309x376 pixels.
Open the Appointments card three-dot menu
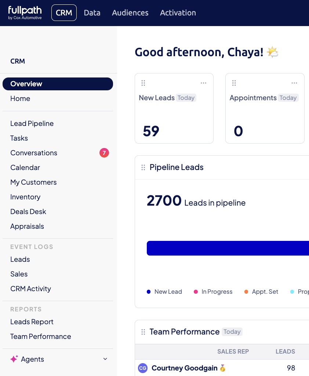pyautogui.click(x=294, y=83)
